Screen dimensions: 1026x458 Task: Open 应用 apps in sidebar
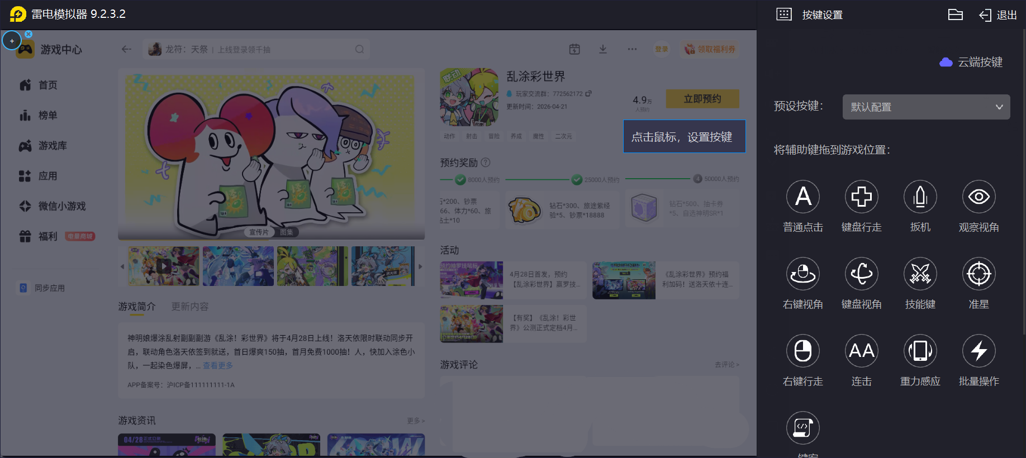click(39, 176)
